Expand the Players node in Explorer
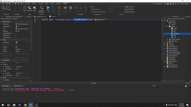 click(165, 43)
